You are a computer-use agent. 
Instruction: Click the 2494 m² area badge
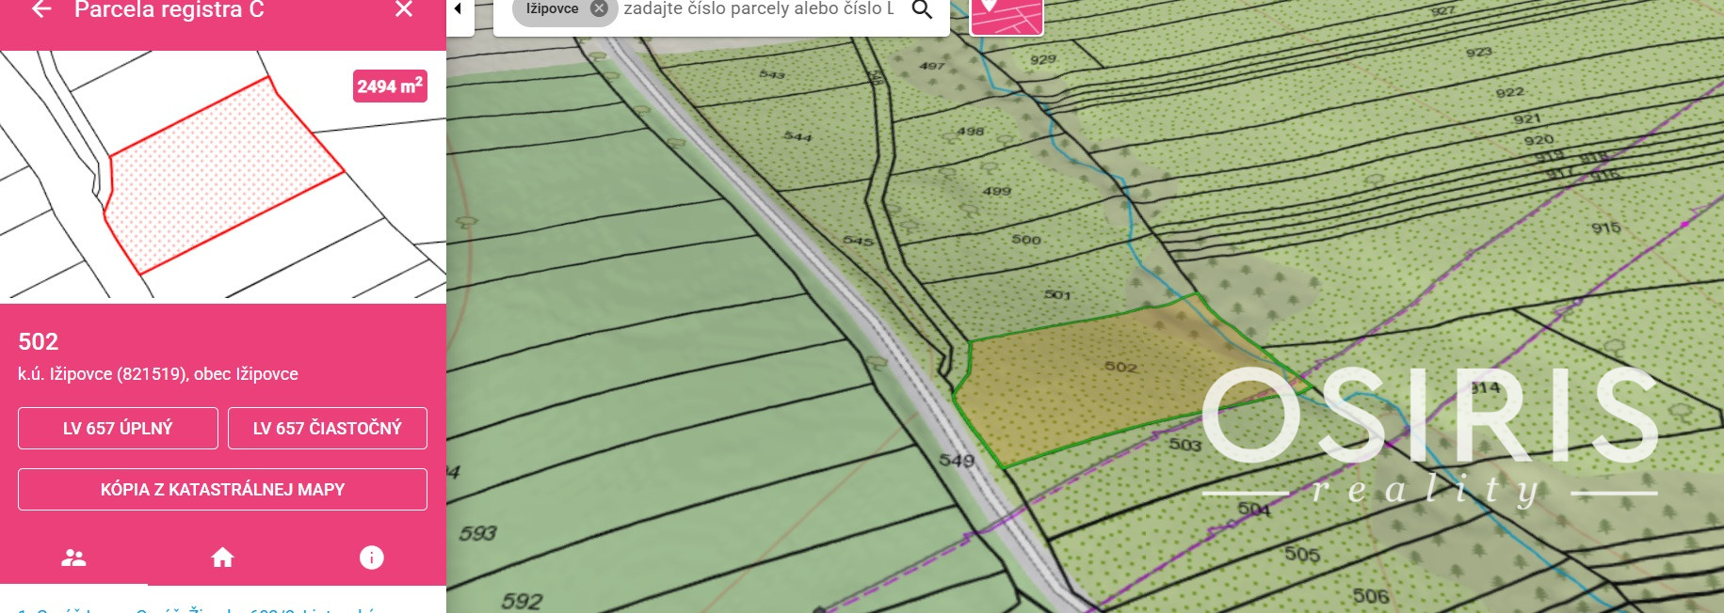coord(390,86)
